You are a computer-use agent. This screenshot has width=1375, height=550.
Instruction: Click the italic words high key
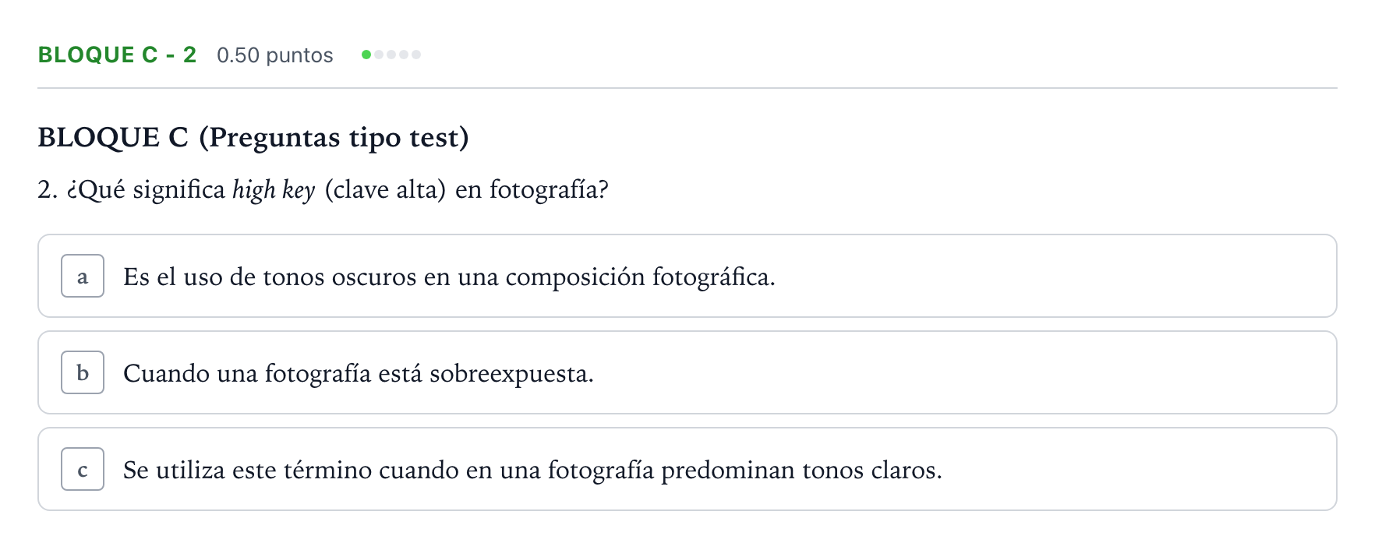274,189
